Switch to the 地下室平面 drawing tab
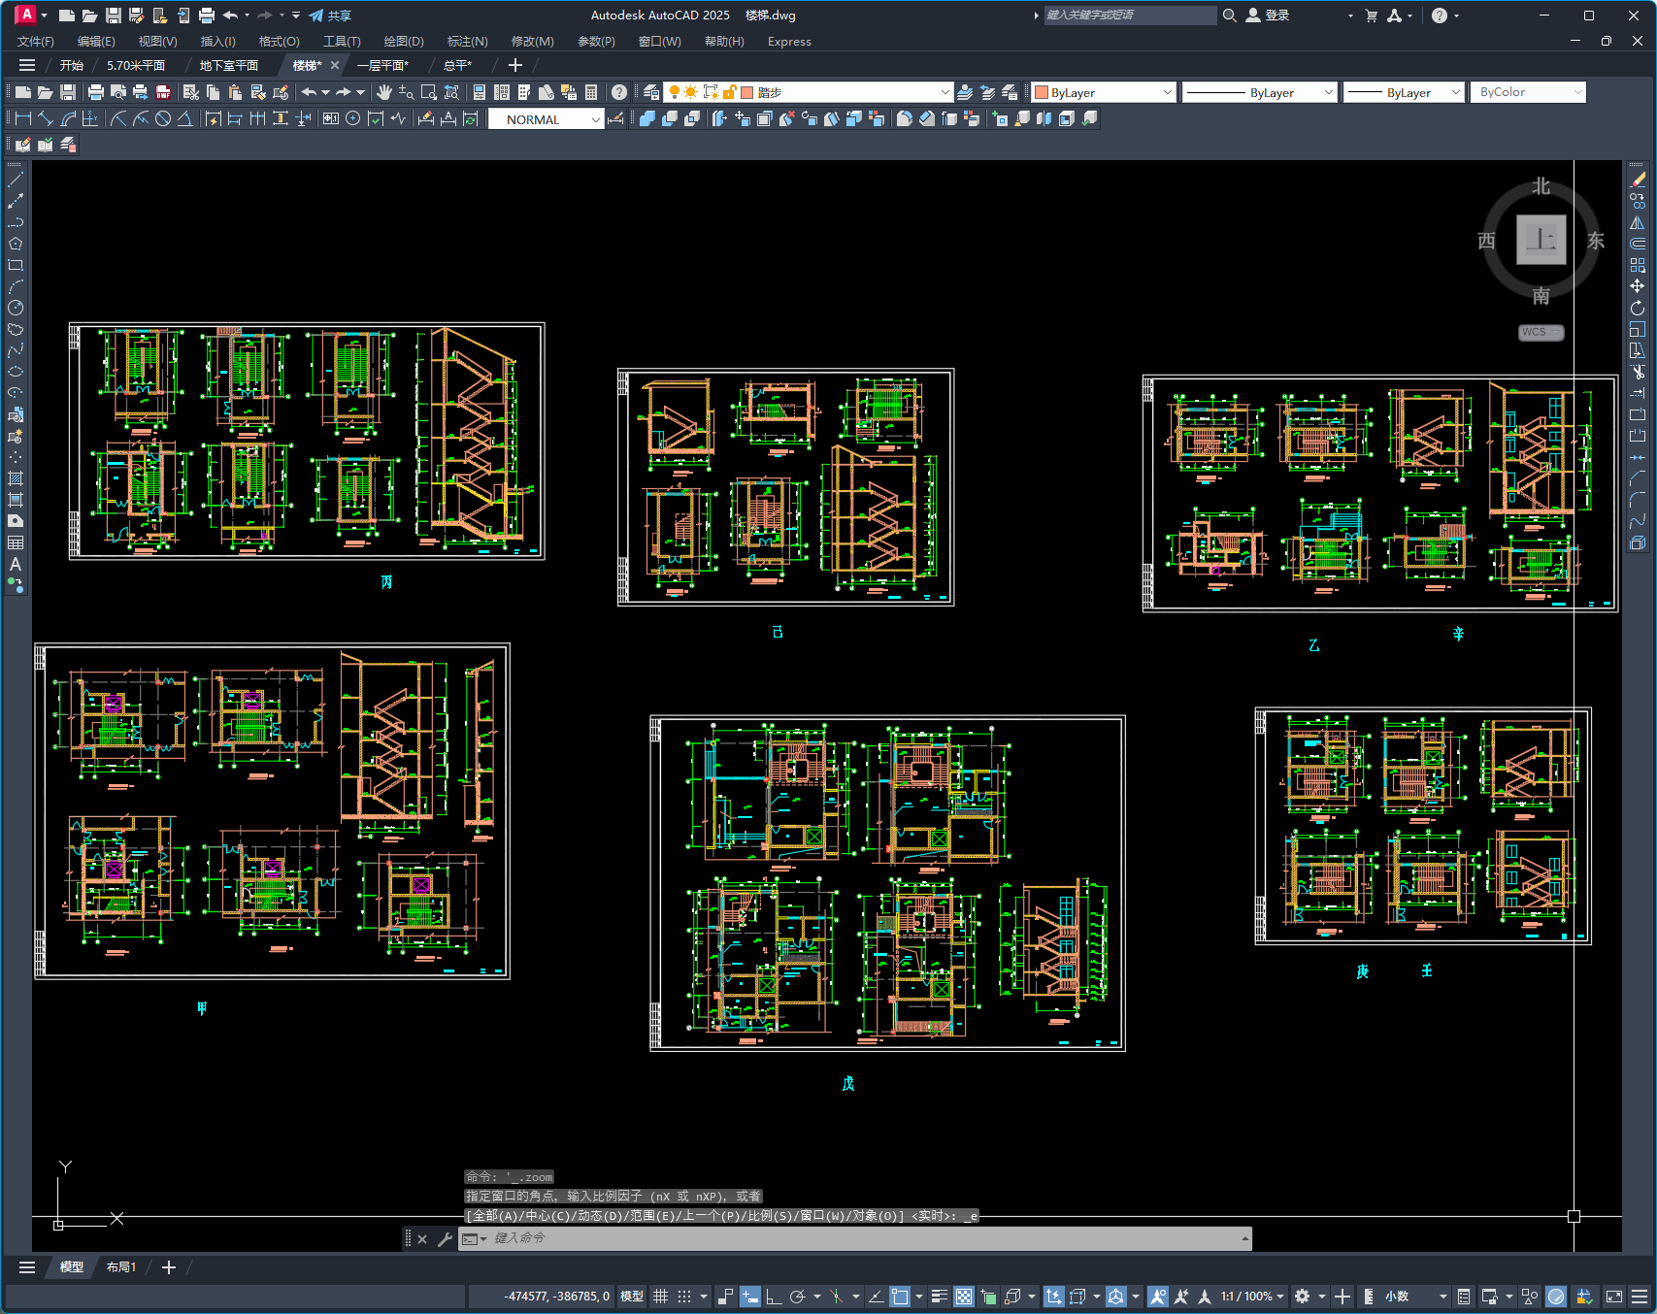 229,65
